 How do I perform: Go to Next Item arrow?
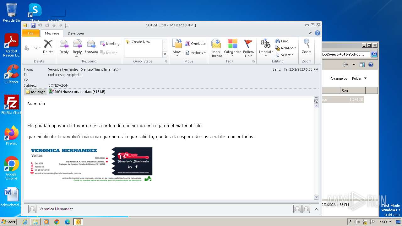coord(61,25)
